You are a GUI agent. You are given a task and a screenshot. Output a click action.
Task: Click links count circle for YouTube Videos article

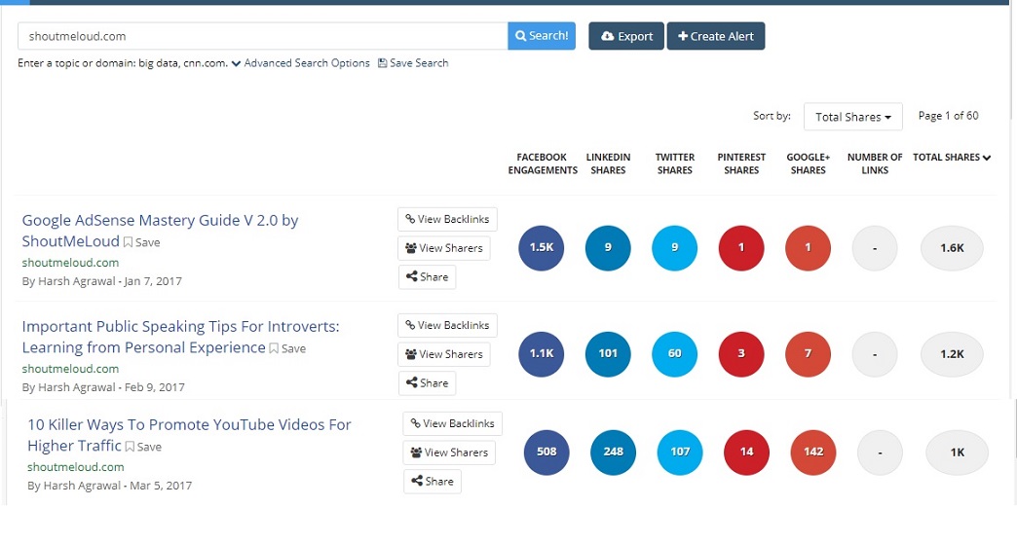point(880,452)
